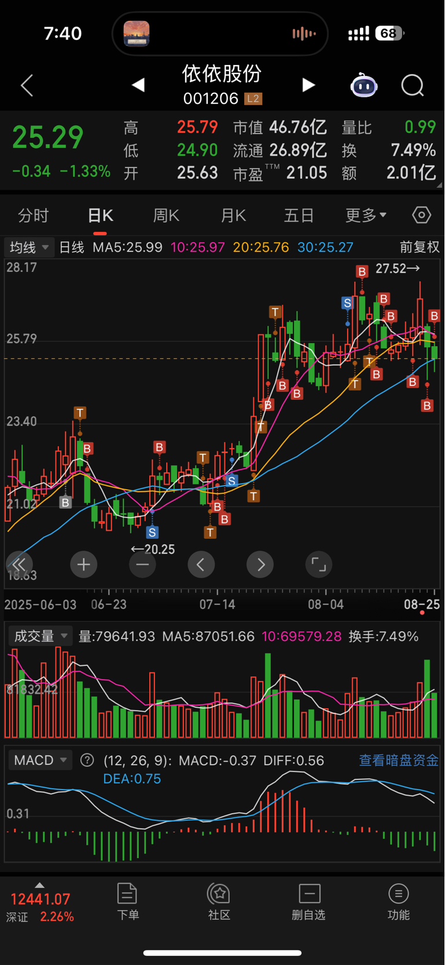Toggle 前复权 price adjustment

click(420, 247)
